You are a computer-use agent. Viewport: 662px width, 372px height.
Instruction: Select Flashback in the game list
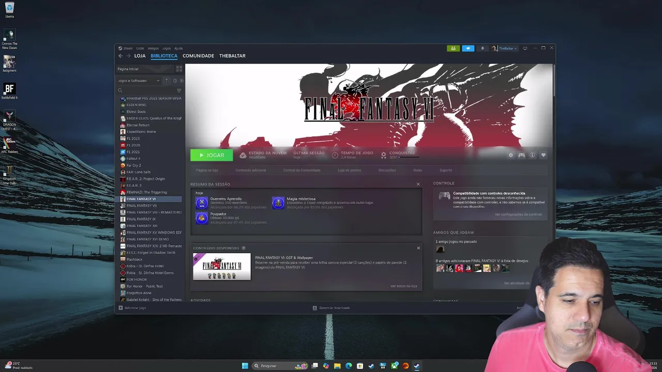click(134, 259)
